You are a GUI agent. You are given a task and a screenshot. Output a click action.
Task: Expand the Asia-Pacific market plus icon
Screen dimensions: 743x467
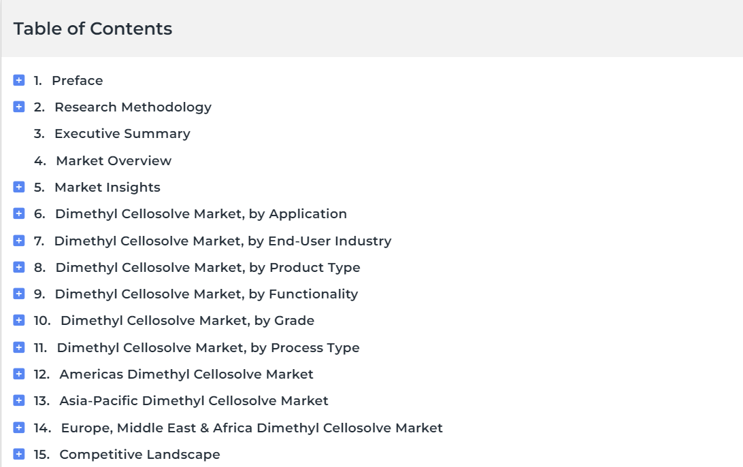[19, 400]
